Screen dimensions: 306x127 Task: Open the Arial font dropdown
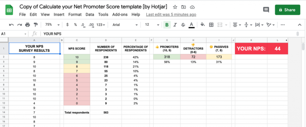(x=125, y=25)
